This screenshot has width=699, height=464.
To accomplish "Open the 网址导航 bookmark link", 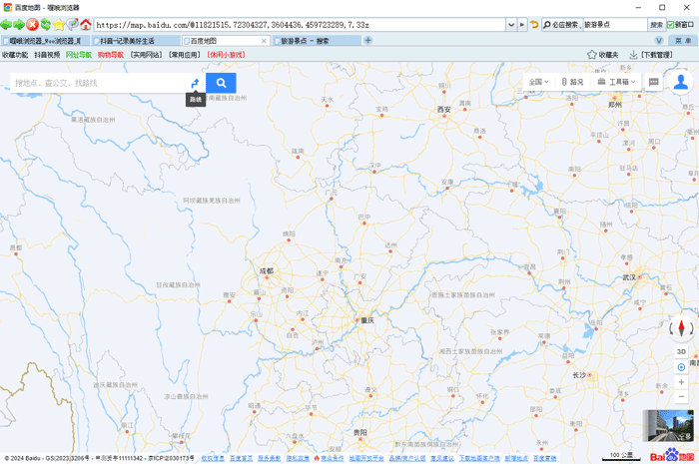I will click(x=78, y=55).
